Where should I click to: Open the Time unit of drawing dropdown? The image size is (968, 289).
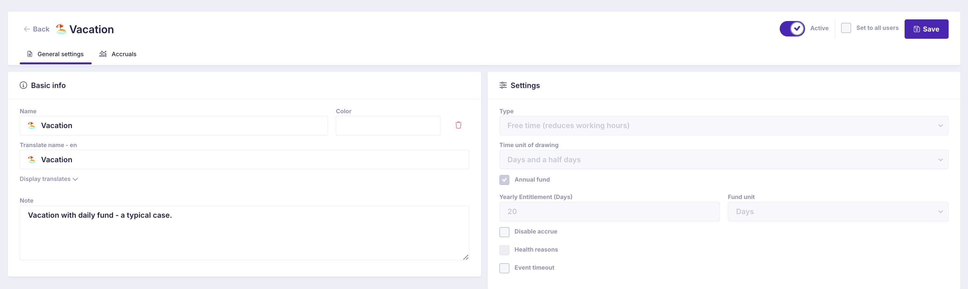(x=723, y=160)
